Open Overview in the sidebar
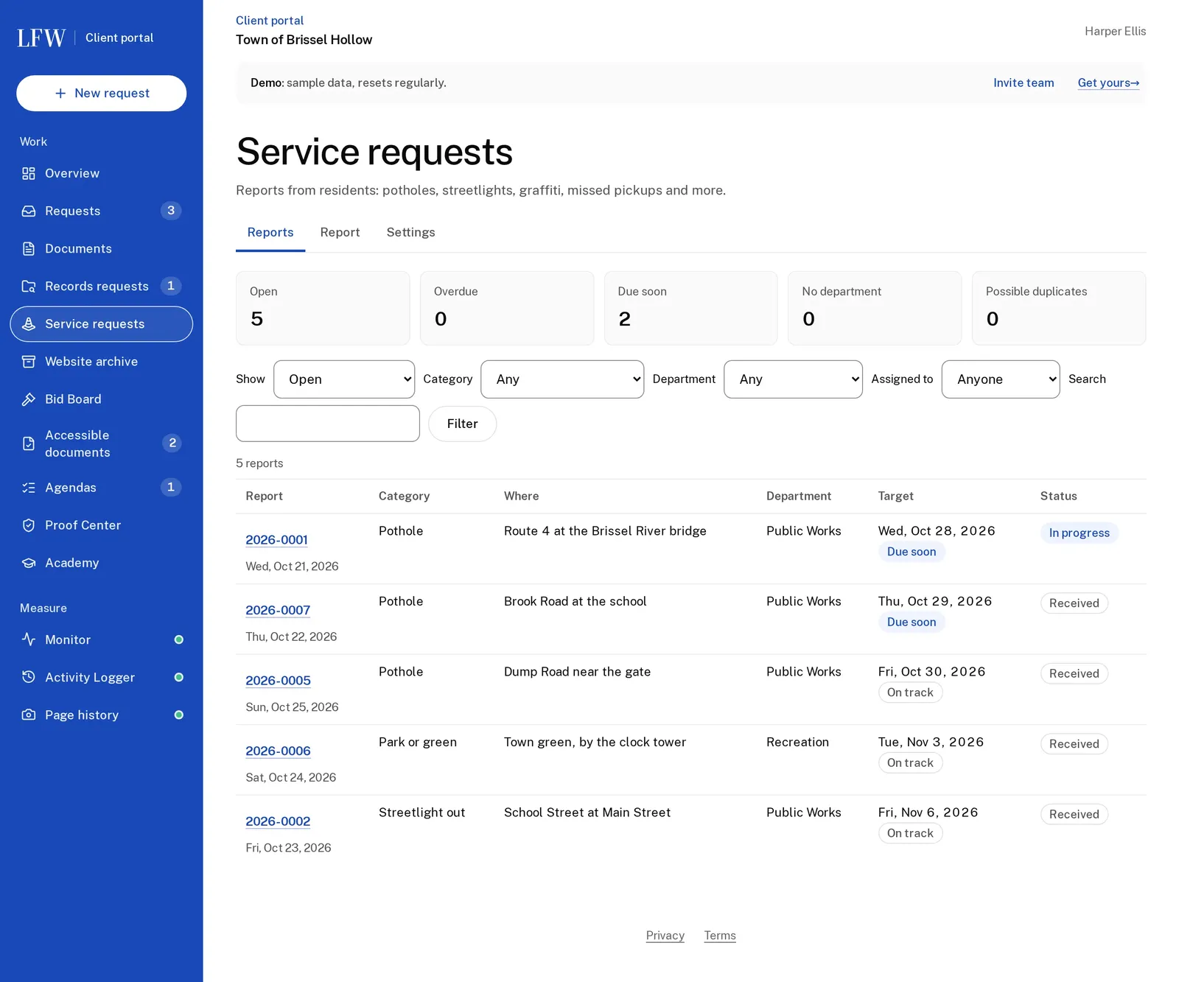The width and height of the screenshot is (1179, 982). pyautogui.click(x=102, y=173)
